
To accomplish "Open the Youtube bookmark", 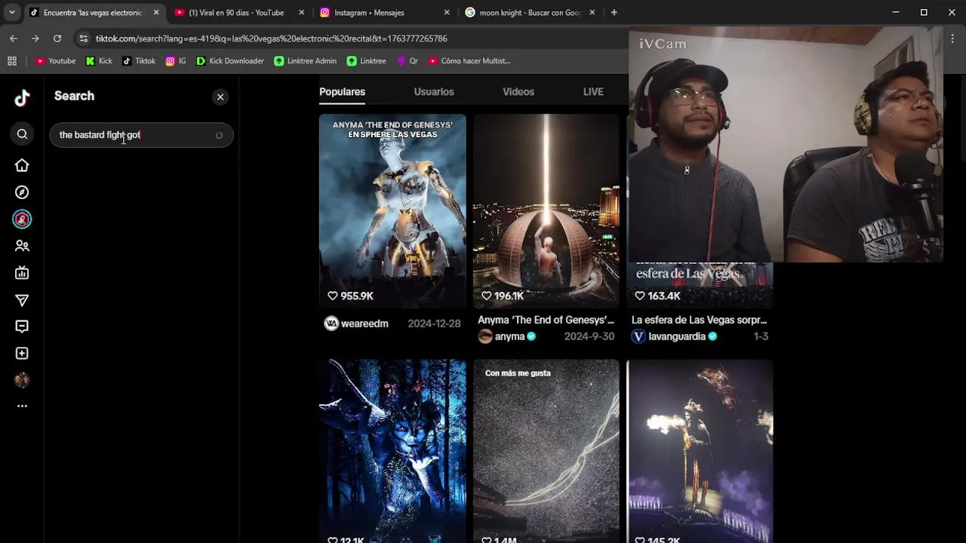I will pos(55,61).
